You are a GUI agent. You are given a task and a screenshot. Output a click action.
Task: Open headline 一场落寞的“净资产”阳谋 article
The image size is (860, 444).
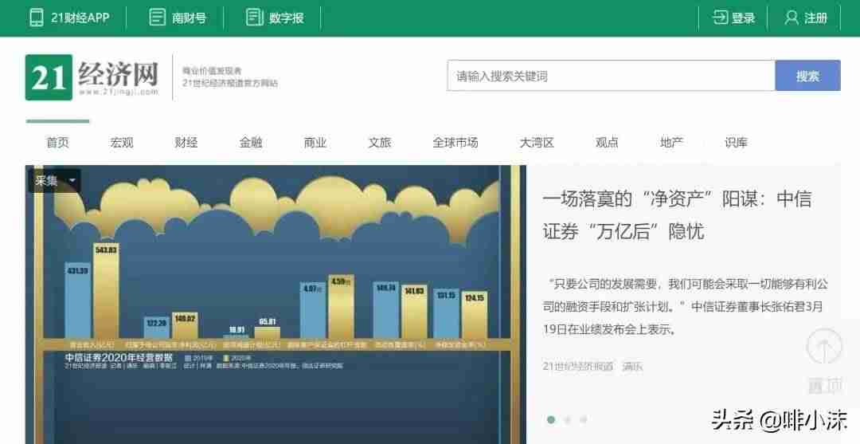(678, 215)
